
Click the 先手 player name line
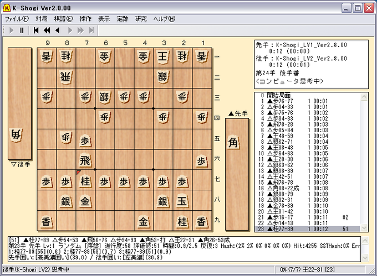[302, 45]
